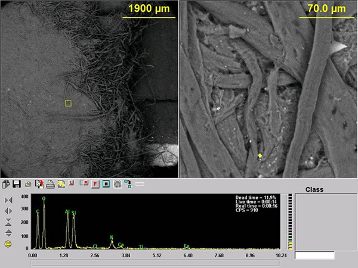Click the Cl element label
Screen dimensions: 358x268
(95, 247)
